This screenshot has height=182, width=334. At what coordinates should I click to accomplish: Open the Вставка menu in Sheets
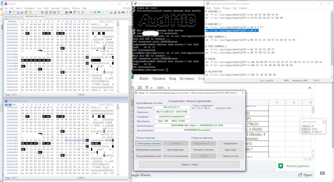click(x=187, y=78)
